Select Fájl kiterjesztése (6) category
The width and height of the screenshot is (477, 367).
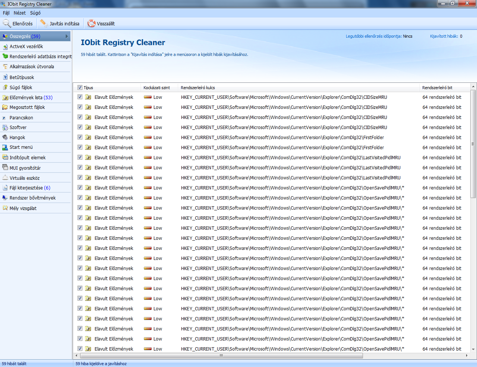[35, 188]
